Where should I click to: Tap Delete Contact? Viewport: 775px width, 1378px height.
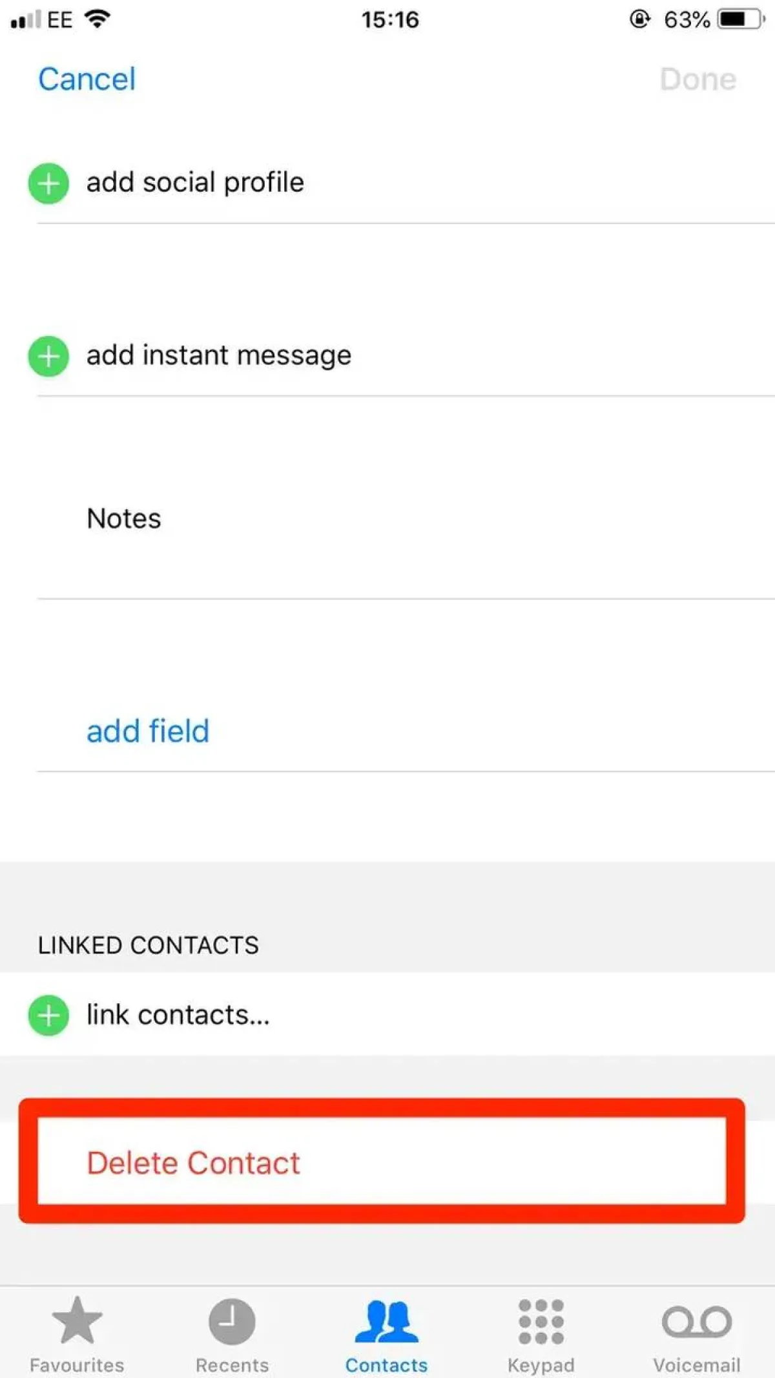[194, 1163]
